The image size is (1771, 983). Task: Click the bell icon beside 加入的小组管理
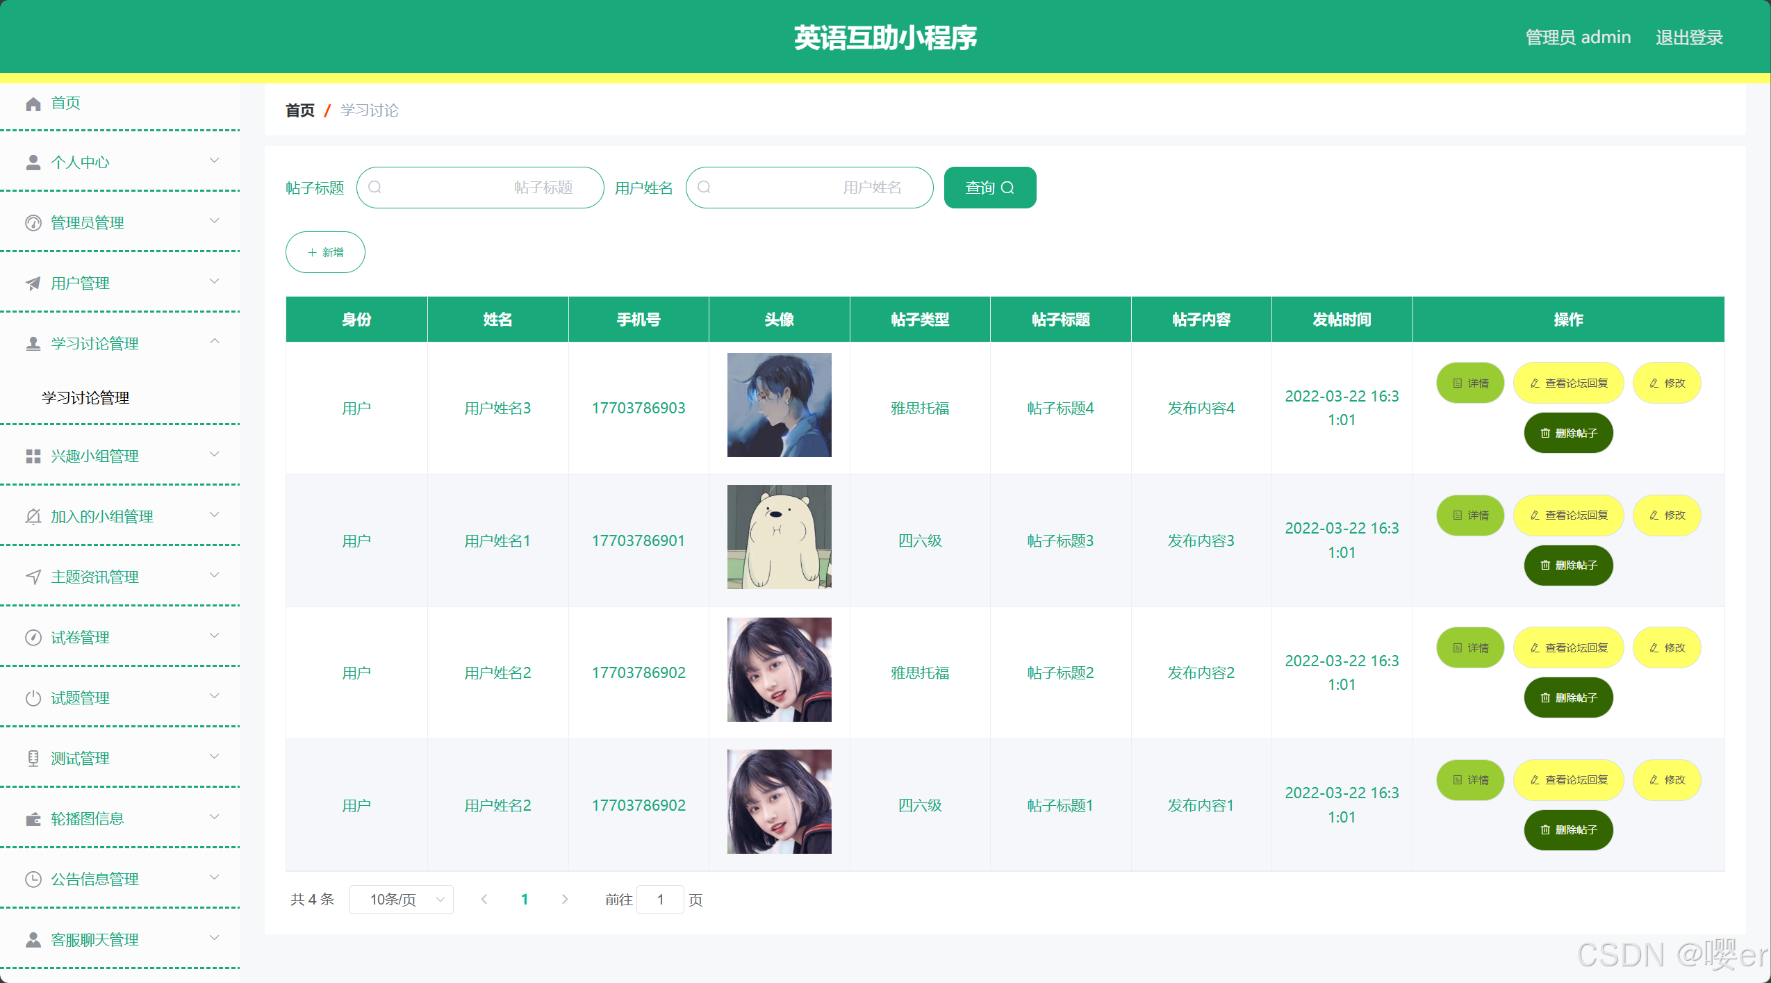point(33,517)
